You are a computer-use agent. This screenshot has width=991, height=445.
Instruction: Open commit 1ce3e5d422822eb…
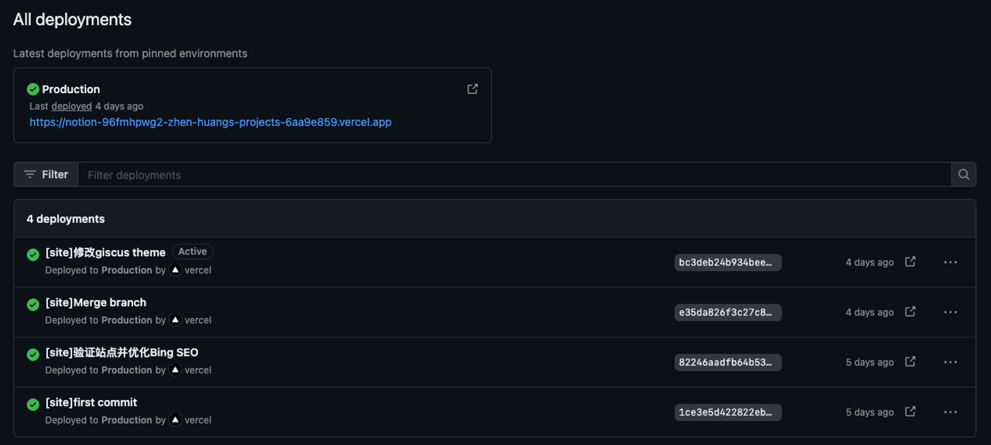[x=728, y=412]
